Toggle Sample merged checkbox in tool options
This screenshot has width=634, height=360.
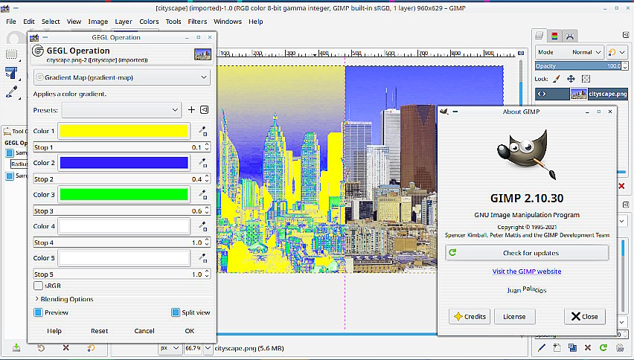[x=10, y=152]
